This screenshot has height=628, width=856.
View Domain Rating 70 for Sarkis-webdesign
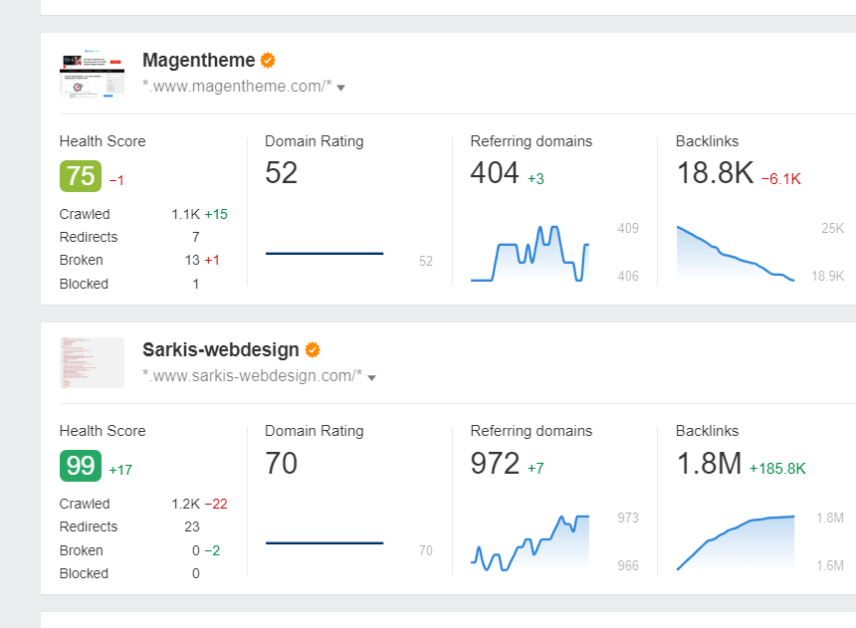pos(282,463)
